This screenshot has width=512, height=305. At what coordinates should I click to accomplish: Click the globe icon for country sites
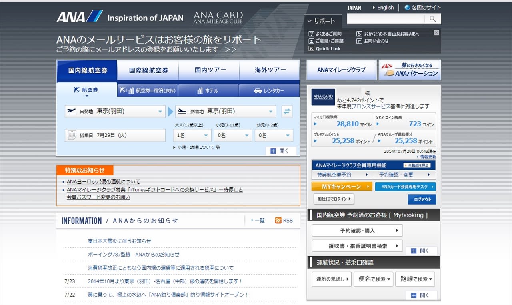click(x=407, y=8)
